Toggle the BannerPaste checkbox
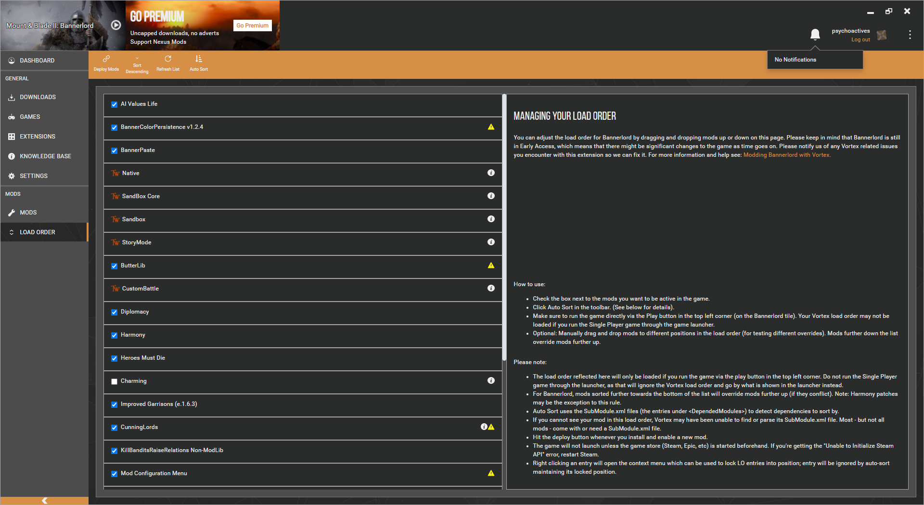The image size is (924, 505). click(x=114, y=151)
